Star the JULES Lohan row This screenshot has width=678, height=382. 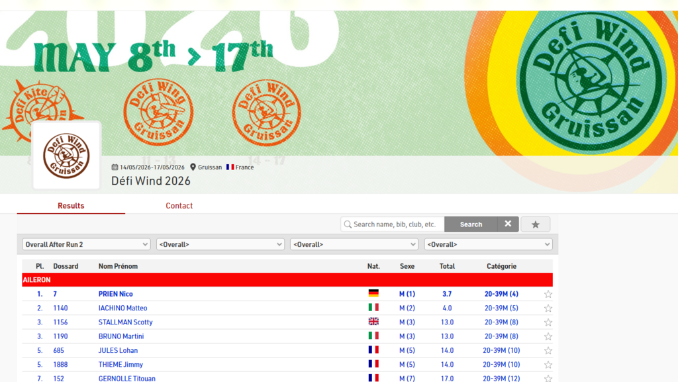(548, 350)
